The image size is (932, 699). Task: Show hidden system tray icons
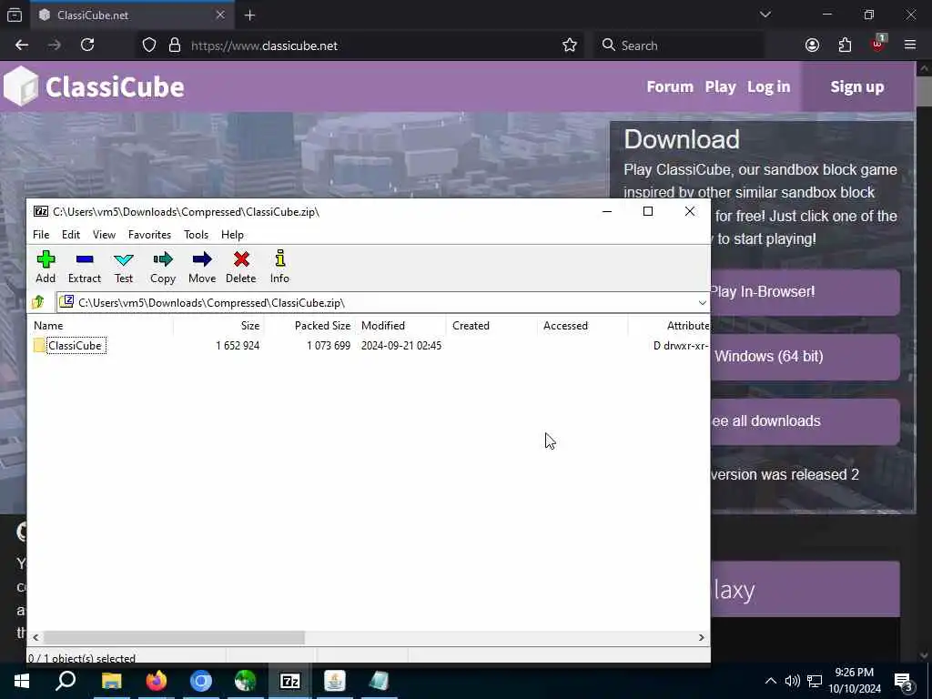770,681
